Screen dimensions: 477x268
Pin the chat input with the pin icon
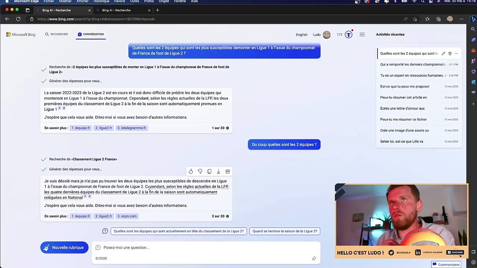click(314, 258)
